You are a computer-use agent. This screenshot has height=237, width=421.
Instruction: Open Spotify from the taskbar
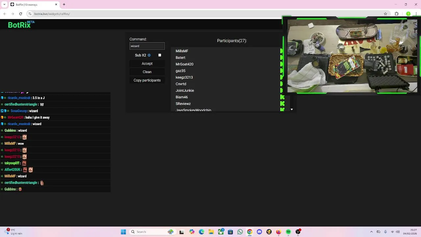click(288, 232)
